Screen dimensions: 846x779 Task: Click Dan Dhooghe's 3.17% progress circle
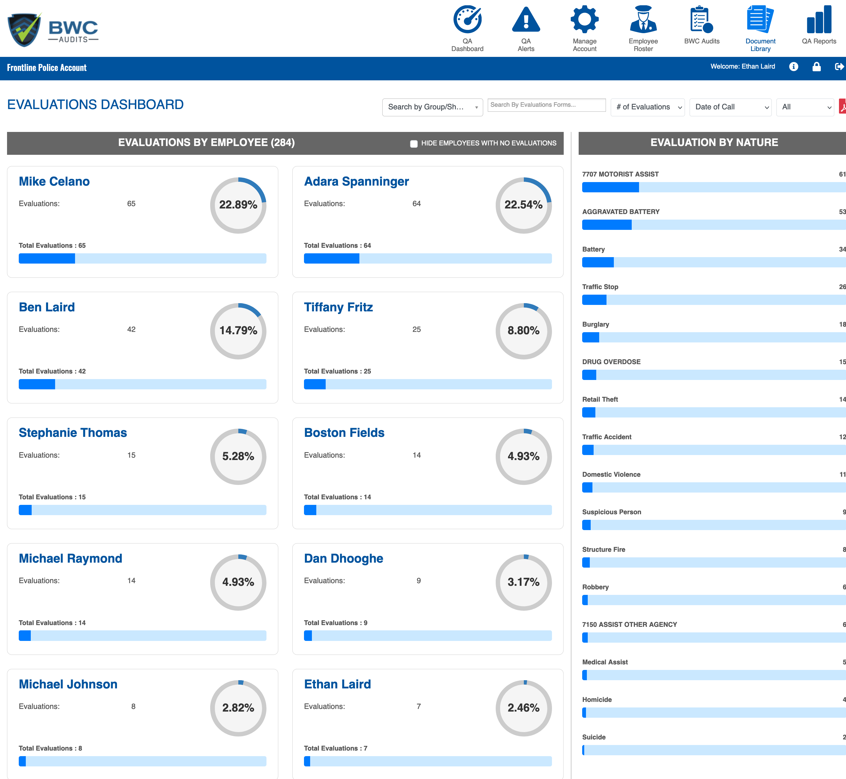coord(523,582)
